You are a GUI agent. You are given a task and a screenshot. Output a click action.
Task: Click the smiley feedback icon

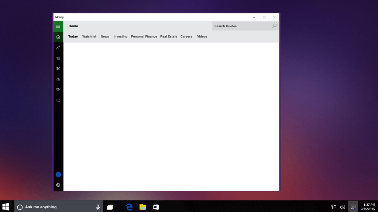(58, 100)
